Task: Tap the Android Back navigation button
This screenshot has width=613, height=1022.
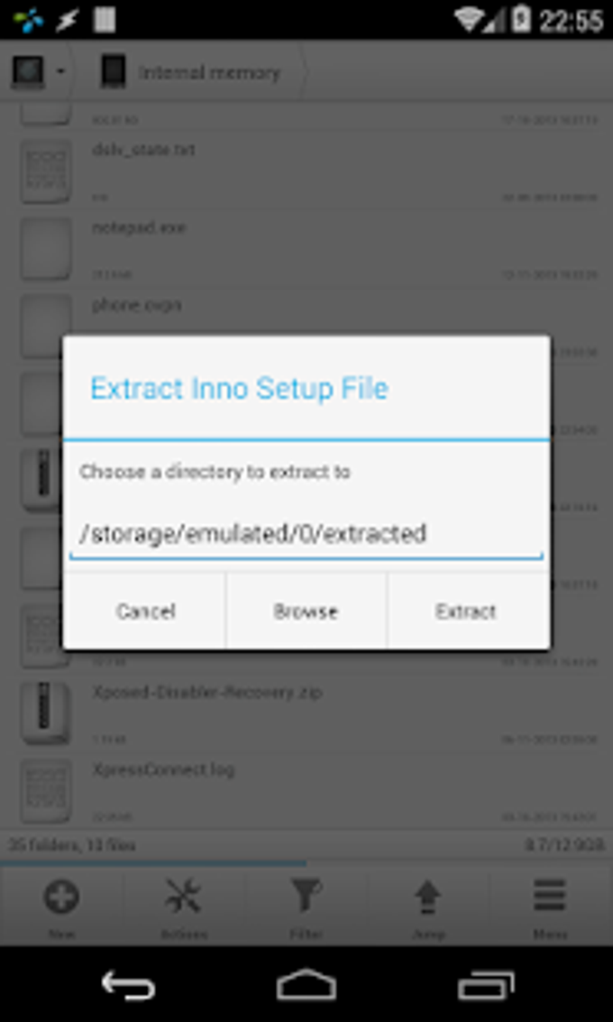Action: point(128,985)
